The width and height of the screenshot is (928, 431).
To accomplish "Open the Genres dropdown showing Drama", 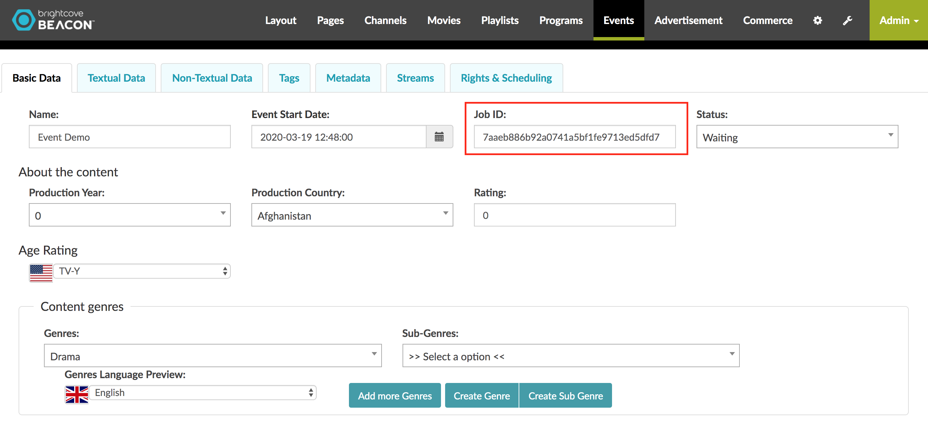I will tap(213, 356).
